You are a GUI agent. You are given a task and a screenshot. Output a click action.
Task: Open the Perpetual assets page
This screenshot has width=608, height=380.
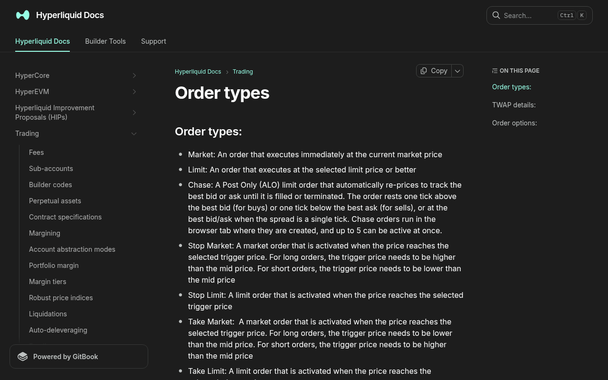point(55,201)
